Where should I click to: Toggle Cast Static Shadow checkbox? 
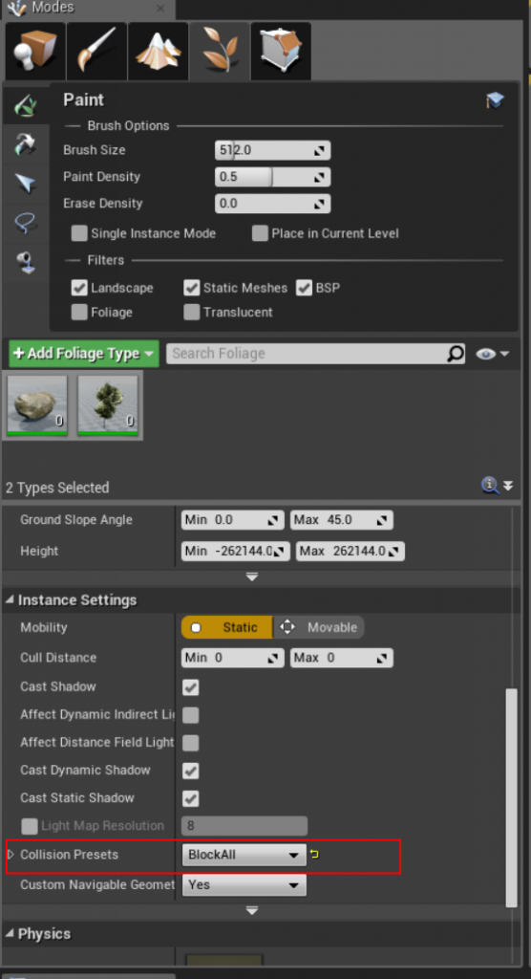pyautogui.click(x=190, y=798)
